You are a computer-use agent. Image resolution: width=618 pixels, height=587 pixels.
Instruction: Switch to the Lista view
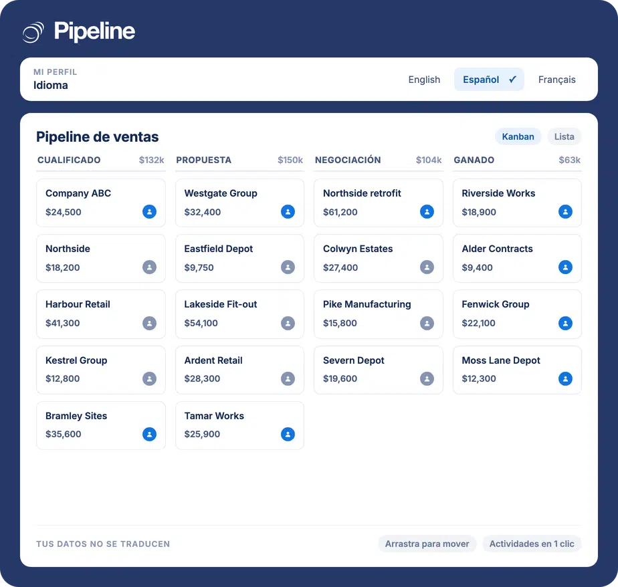tap(564, 136)
